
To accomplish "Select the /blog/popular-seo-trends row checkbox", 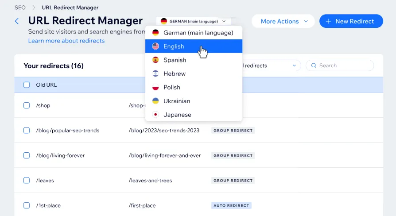I will [x=27, y=131].
